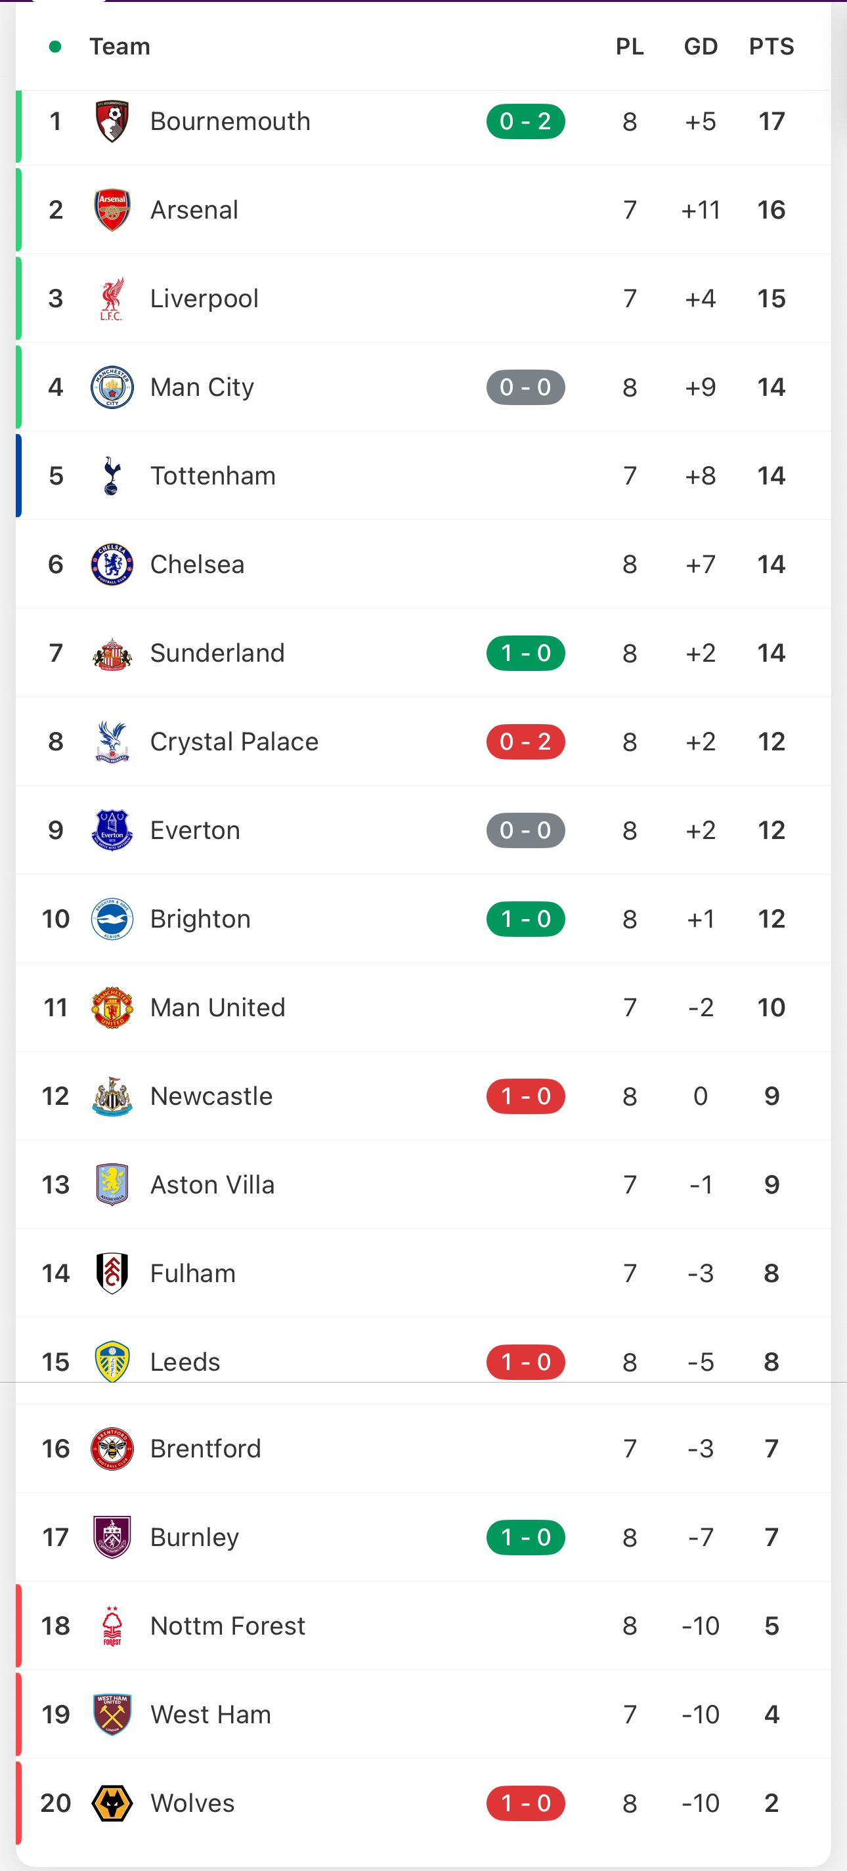Tap the Chelsea lion badge
The height and width of the screenshot is (1871, 847).
(x=112, y=565)
